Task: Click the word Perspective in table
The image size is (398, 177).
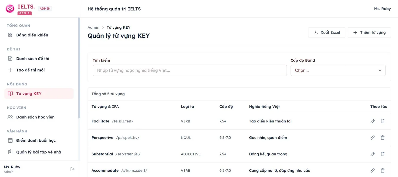Action: pos(102,138)
